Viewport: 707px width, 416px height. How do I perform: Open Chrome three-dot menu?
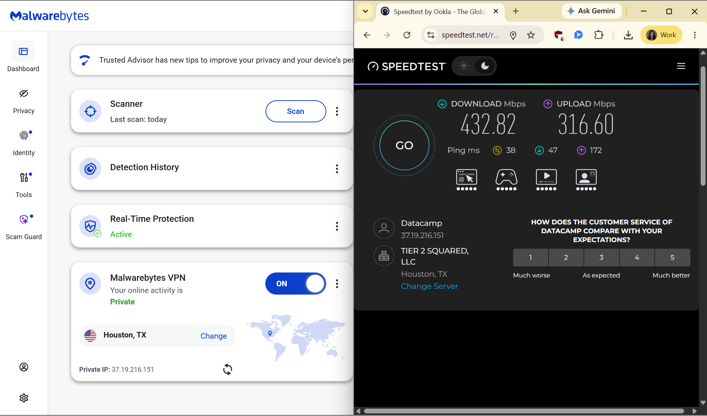click(x=695, y=35)
